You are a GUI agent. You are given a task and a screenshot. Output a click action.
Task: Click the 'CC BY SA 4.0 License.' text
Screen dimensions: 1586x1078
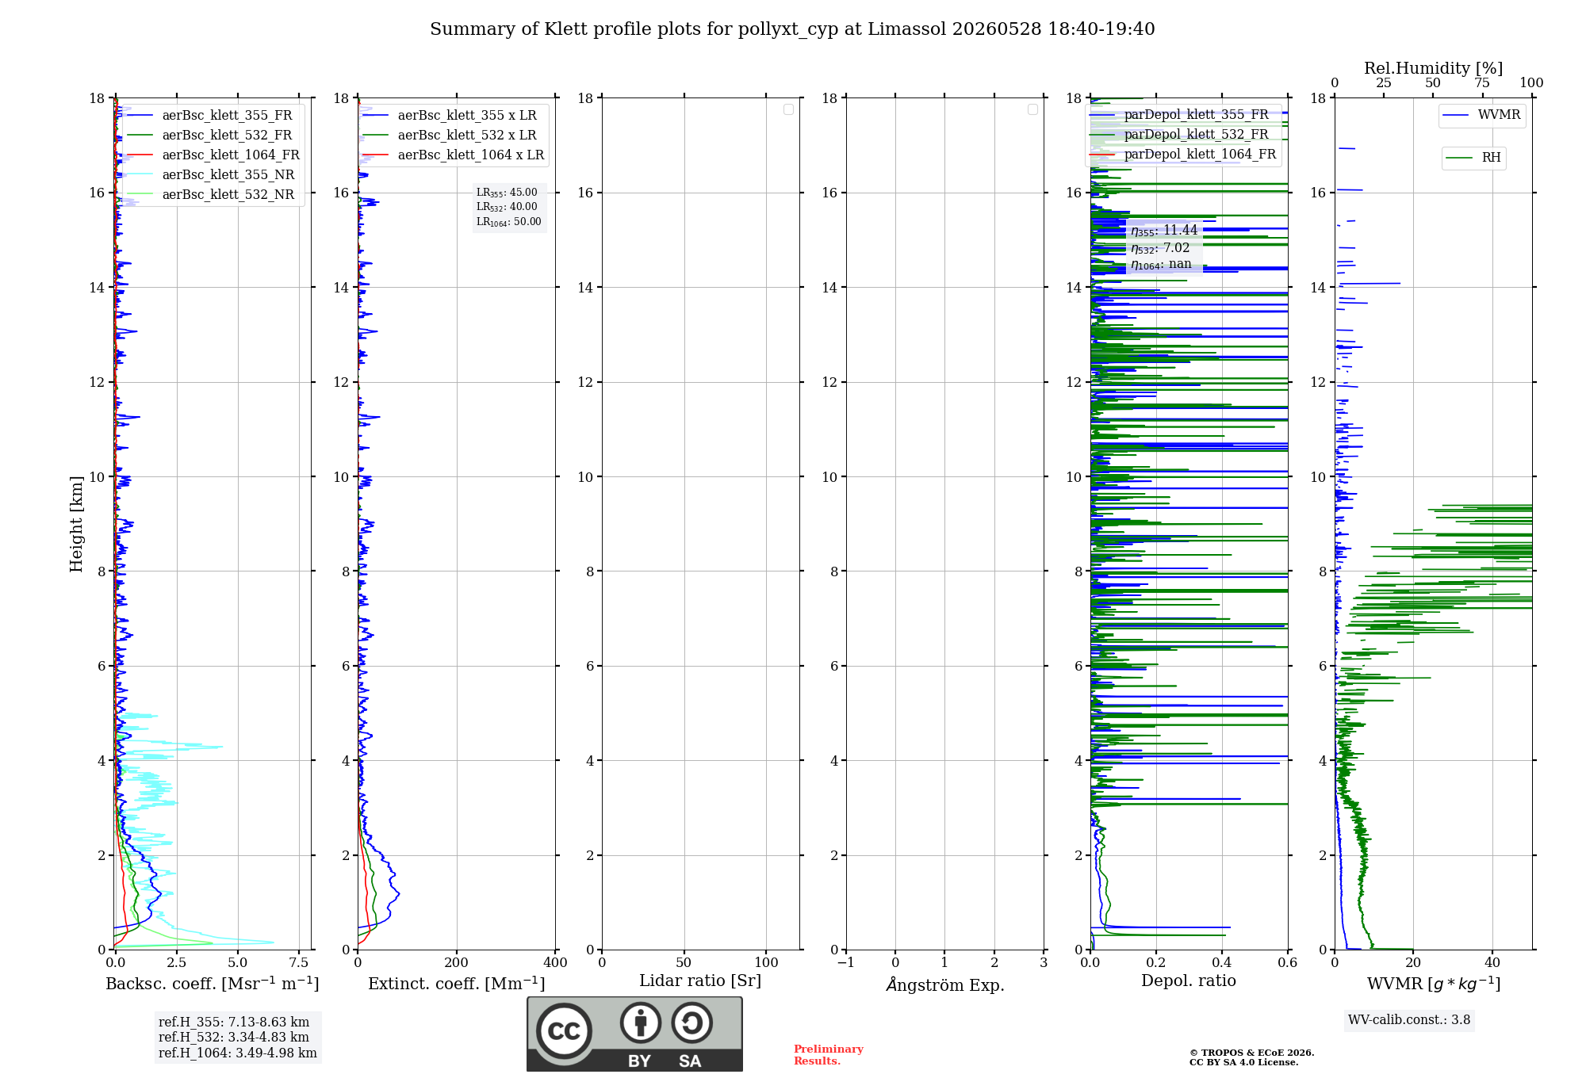tap(1244, 1062)
